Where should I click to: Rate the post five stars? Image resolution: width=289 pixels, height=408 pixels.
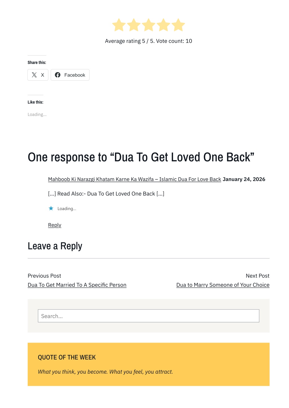click(178, 25)
